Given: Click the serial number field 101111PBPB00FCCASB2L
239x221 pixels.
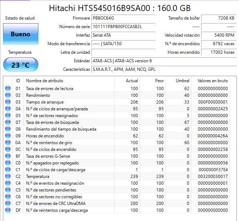Looking at the screenshot, I should [x=123, y=27].
